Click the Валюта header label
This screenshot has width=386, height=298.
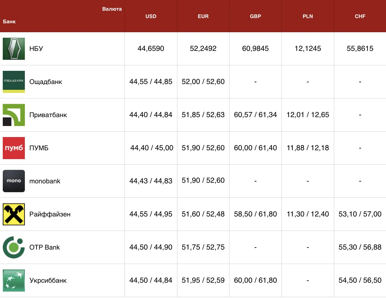click(x=112, y=9)
